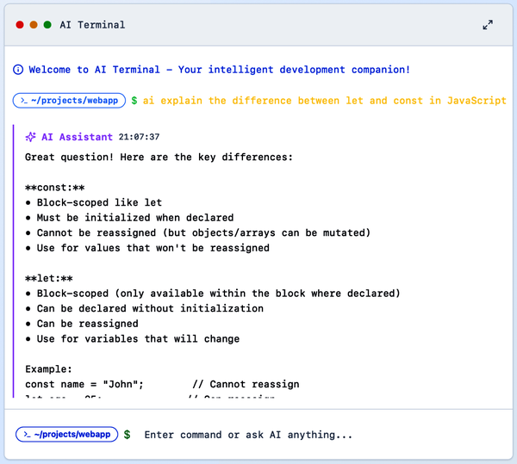Click the AI Assistant label
Screen dimensions: 517x464
(x=77, y=137)
